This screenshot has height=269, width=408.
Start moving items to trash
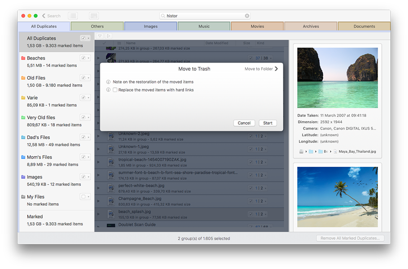tap(268, 123)
